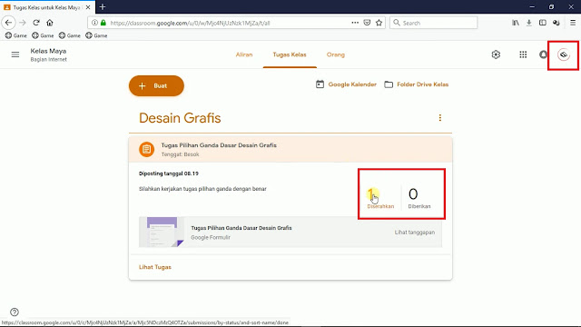
Task: Open Google notifications bell icon
Action: click(x=543, y=54)
